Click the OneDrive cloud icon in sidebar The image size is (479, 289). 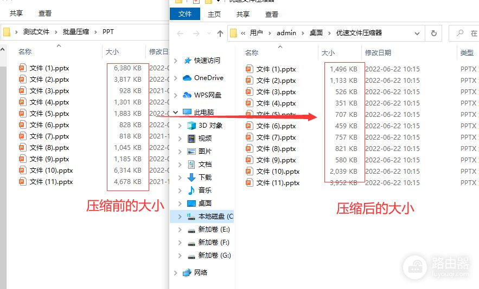click(187, 78)
